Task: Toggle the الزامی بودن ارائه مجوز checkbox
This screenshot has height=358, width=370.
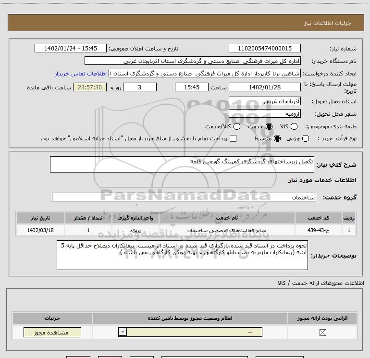Action: 322,333
